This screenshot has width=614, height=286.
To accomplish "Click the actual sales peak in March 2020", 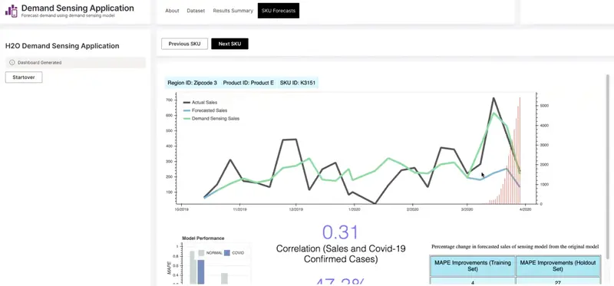I will [494, 98].
